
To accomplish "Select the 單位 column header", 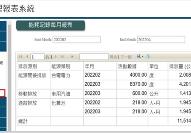I will click(x=158, y=66).
